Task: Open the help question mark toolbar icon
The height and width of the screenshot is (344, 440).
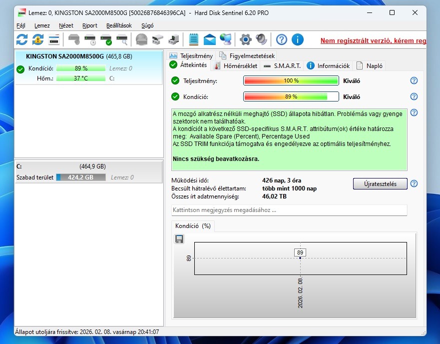Action: pos(282,39)
